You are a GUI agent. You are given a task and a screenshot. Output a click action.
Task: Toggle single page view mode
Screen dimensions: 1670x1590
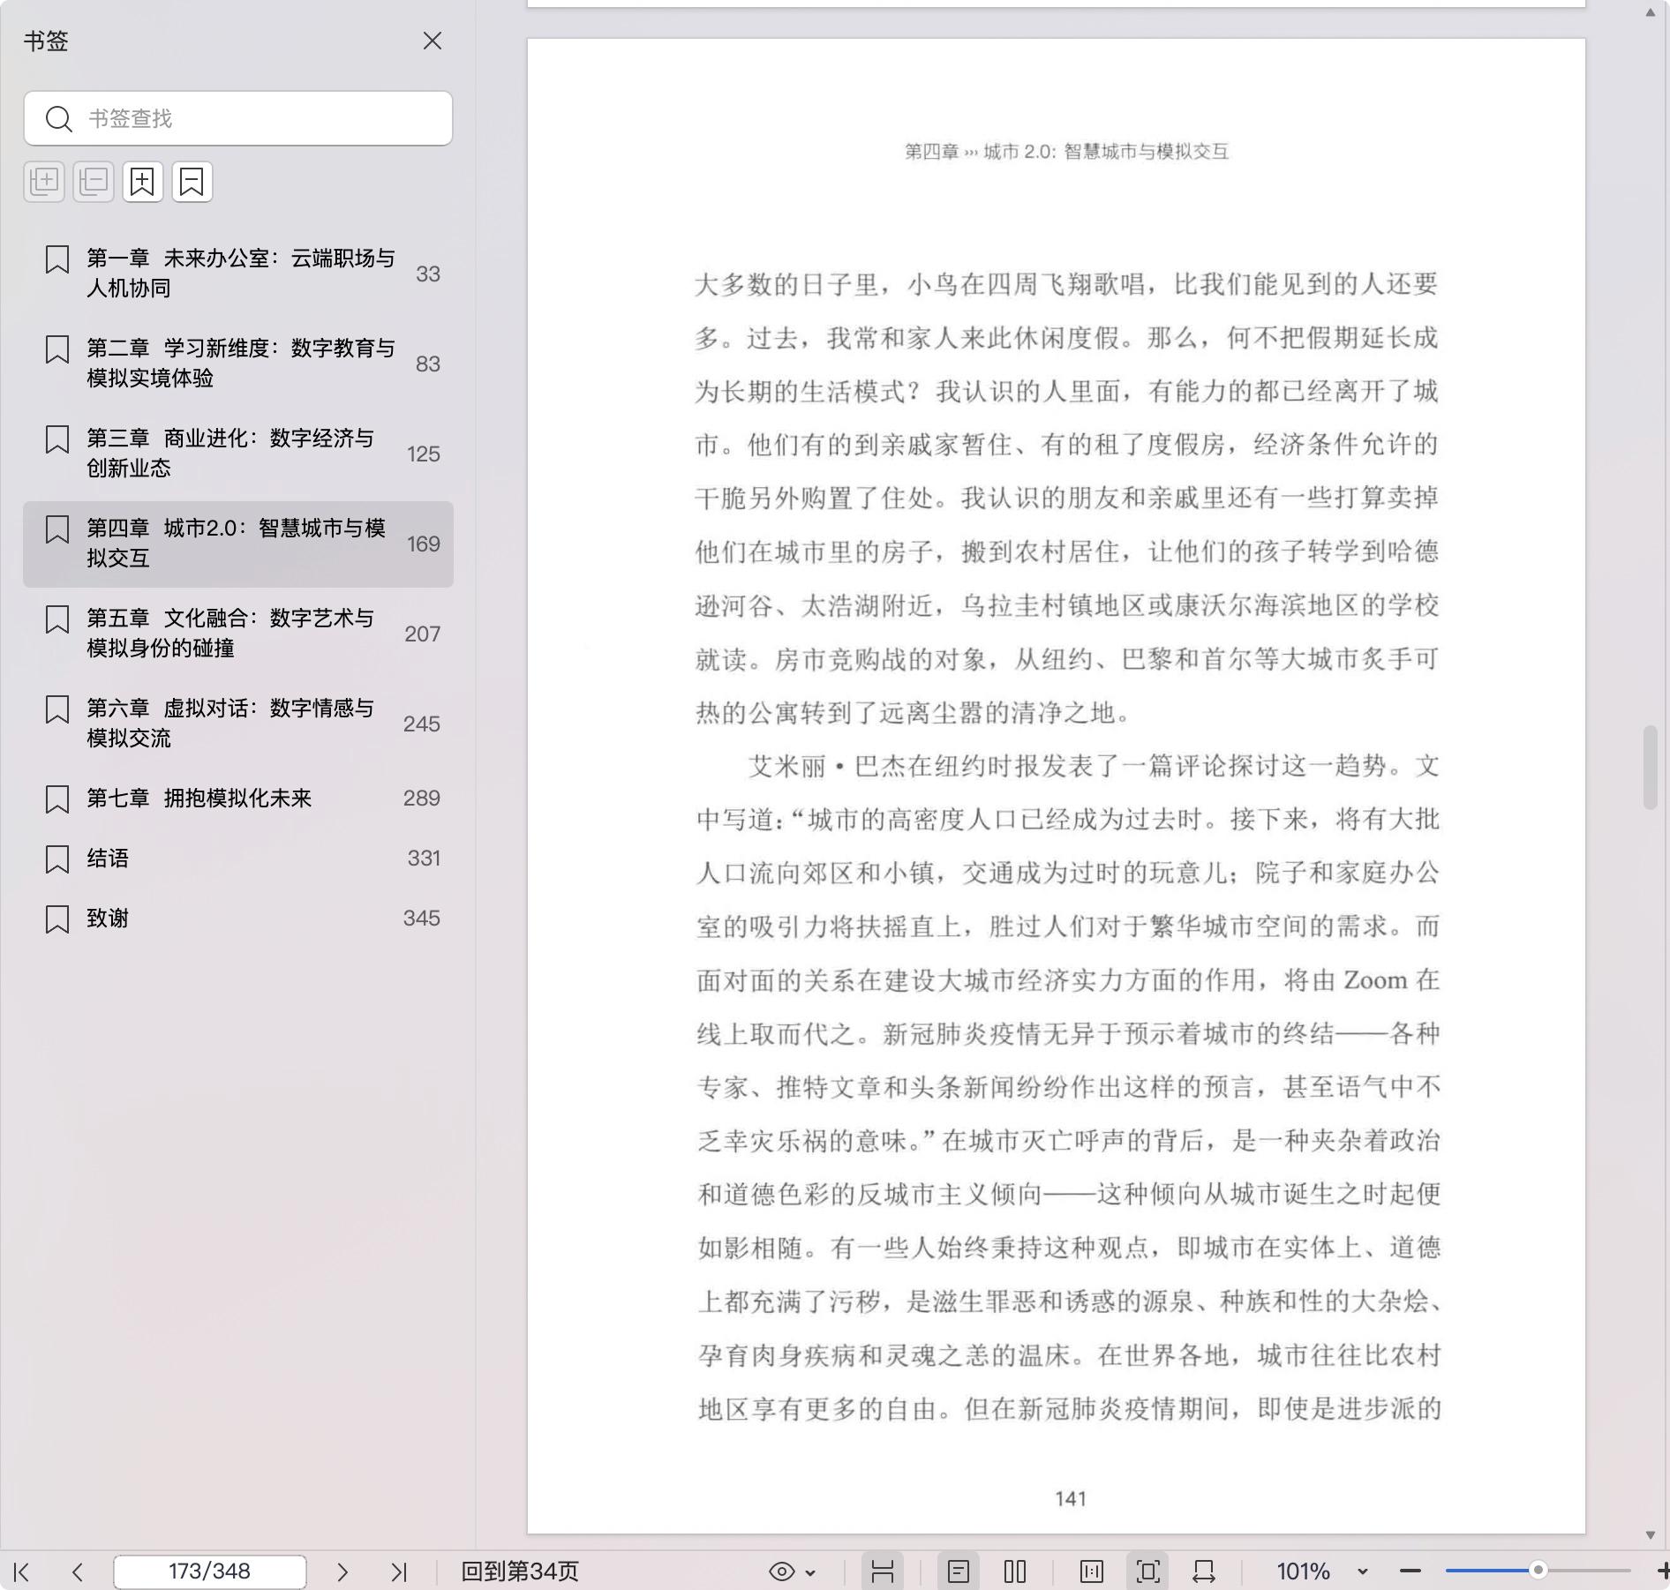(959, 1571)
